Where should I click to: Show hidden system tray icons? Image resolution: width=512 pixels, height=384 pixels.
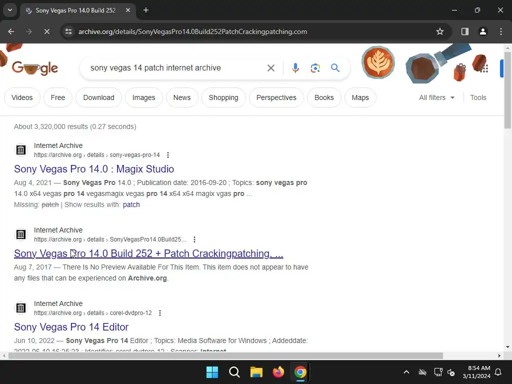coord(406,372)
